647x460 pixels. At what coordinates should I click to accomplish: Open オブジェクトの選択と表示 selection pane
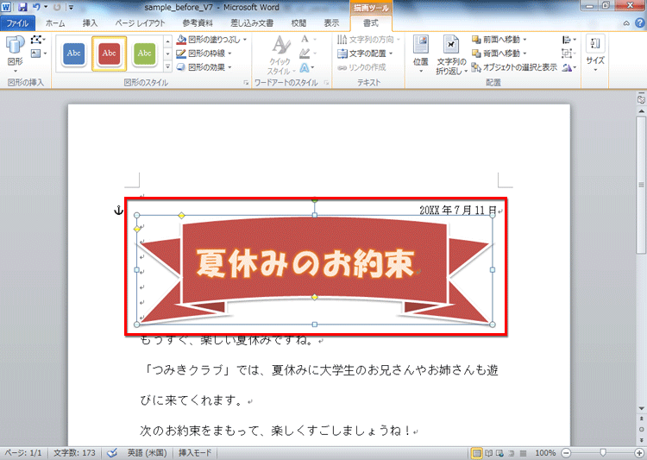(514, 67)
